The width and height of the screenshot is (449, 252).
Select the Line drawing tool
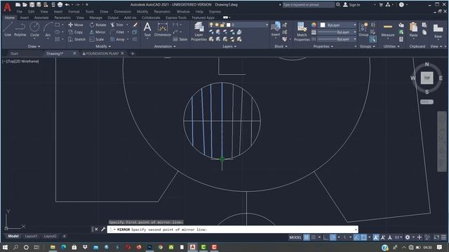[8, 29]
